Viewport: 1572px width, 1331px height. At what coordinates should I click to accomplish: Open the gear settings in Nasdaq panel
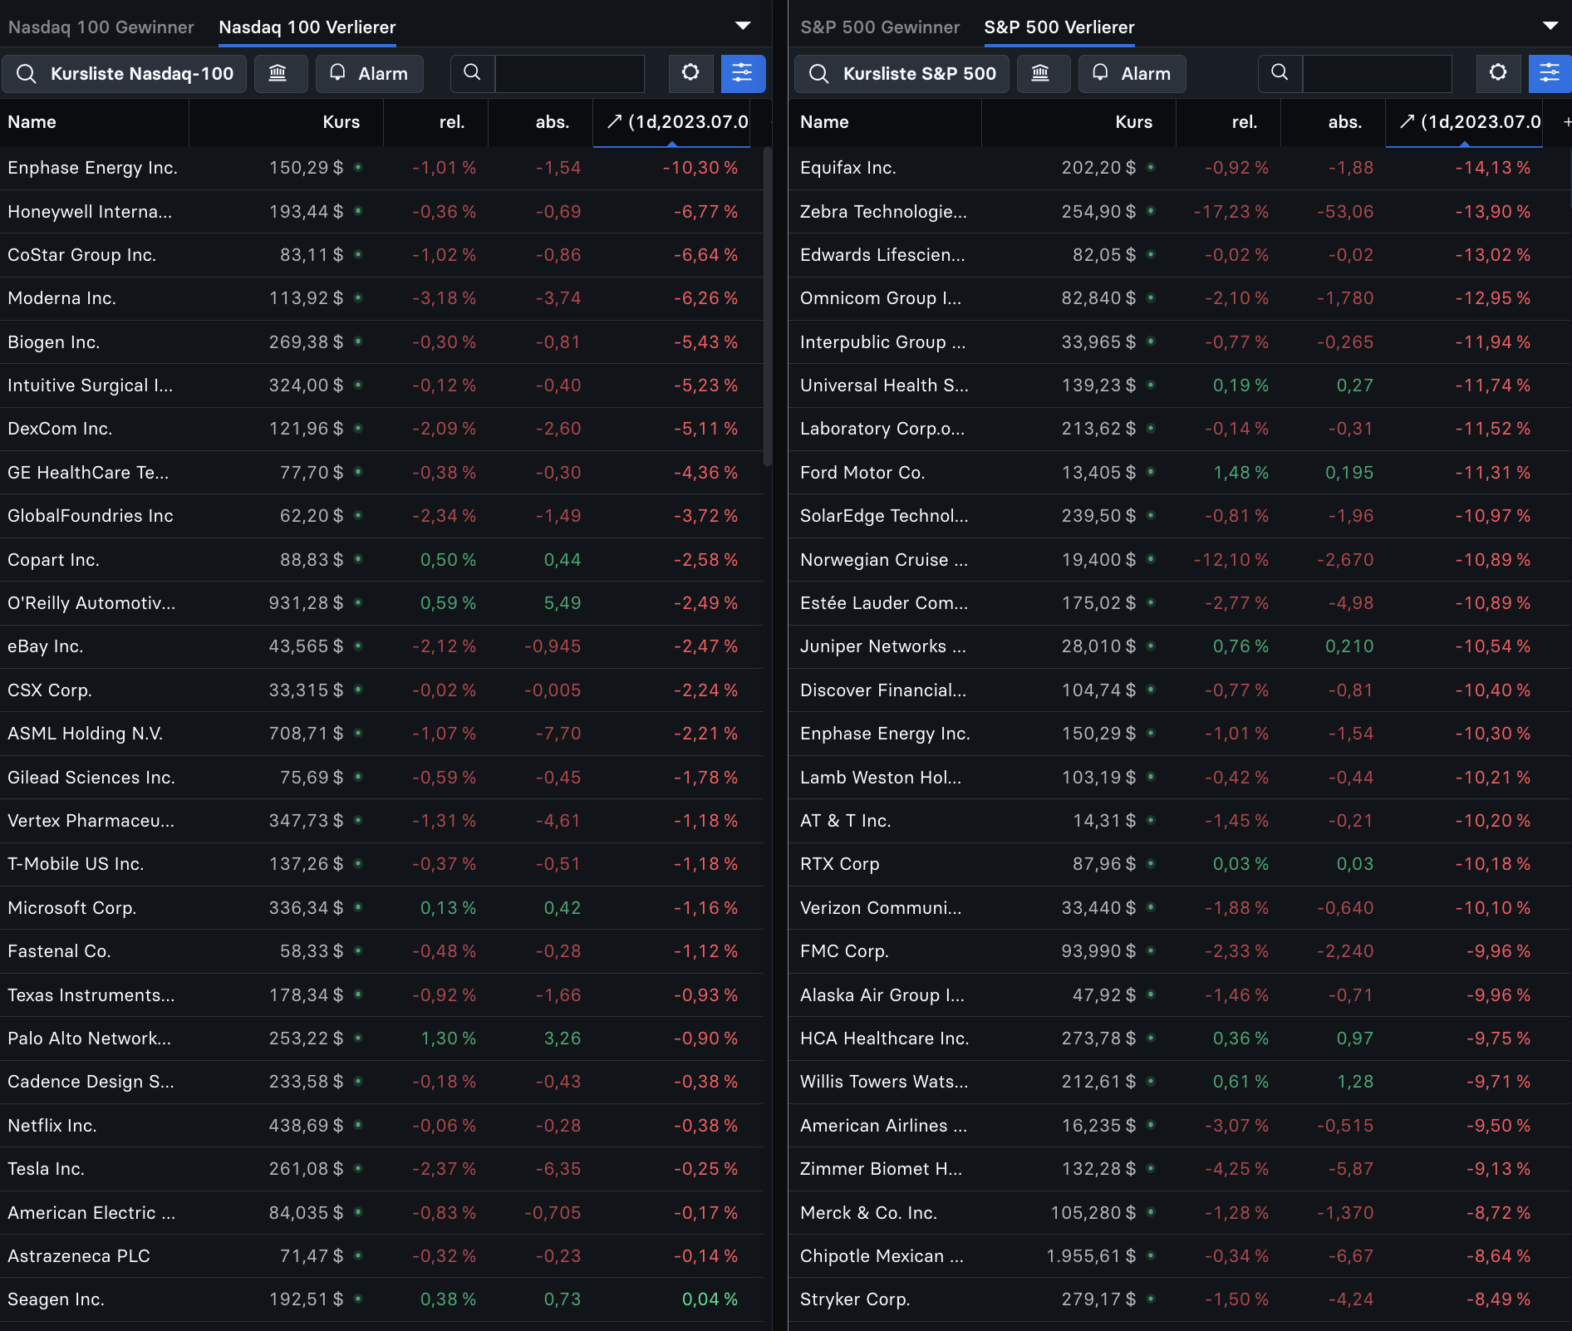pos(690,73)
